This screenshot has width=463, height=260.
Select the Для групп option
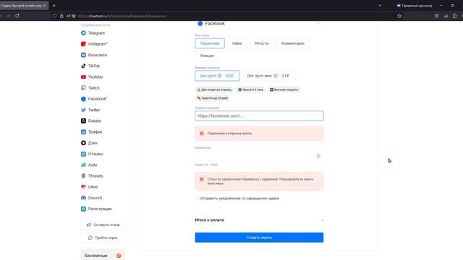[217, 76]
